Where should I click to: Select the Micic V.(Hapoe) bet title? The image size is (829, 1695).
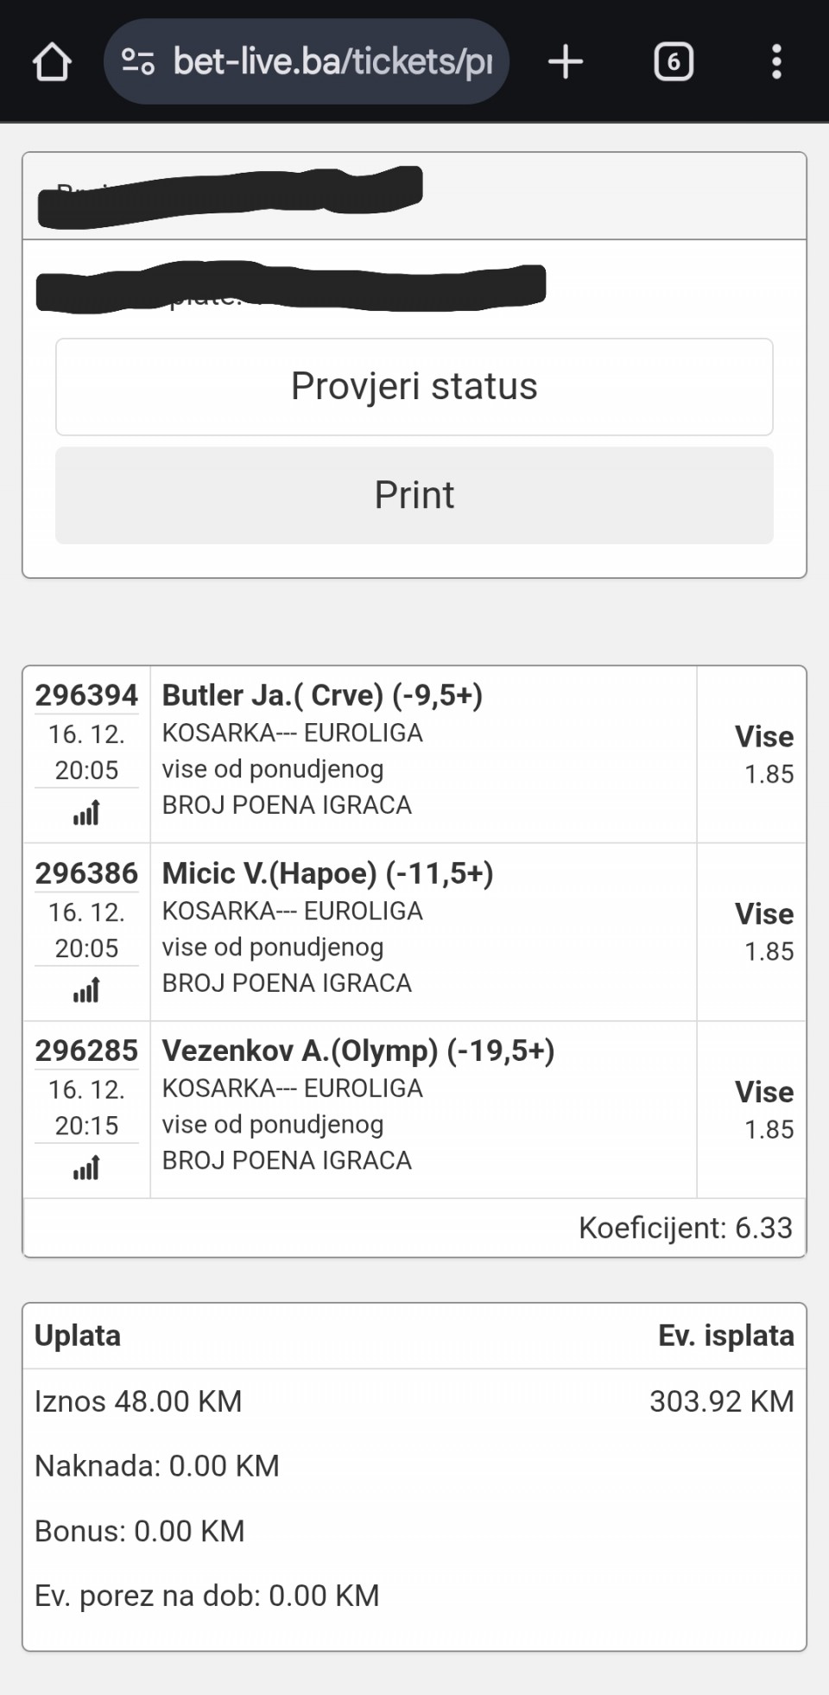coord(327,873)
